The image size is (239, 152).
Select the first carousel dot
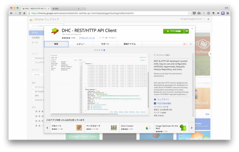[x=95, y=50]
